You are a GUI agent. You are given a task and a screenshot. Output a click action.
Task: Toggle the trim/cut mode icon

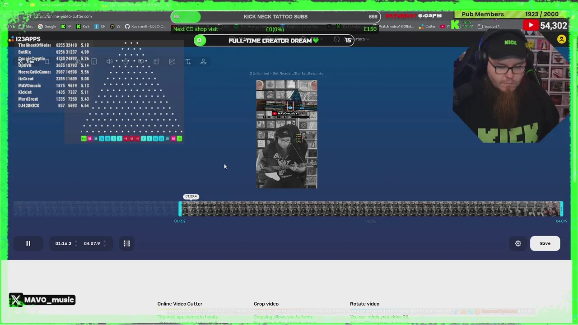[127, 243]
